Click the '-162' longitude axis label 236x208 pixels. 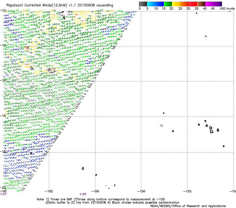click(49, 191)
